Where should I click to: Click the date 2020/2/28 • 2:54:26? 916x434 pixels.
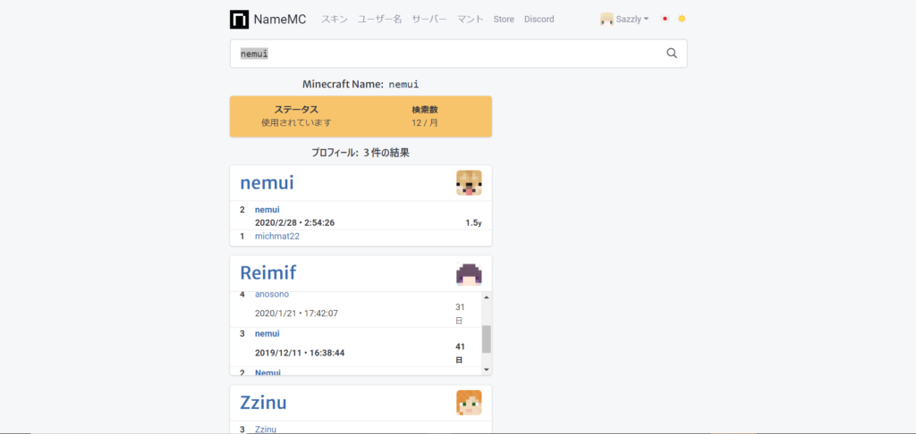[295, 223]
